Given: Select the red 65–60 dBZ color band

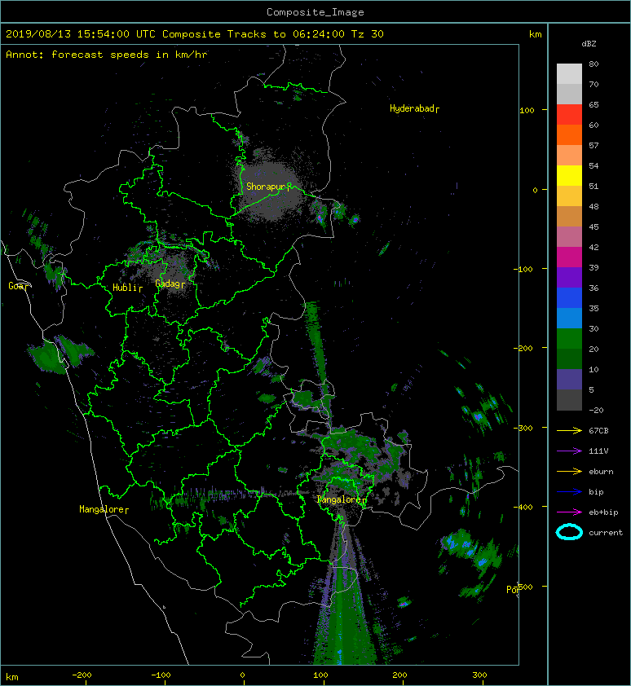Looking at the screenshot, I should (x=569, y=115).
